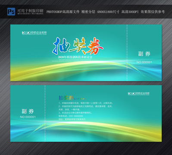Click "NO:000001" on the front ticket stub

coord(144,62)
